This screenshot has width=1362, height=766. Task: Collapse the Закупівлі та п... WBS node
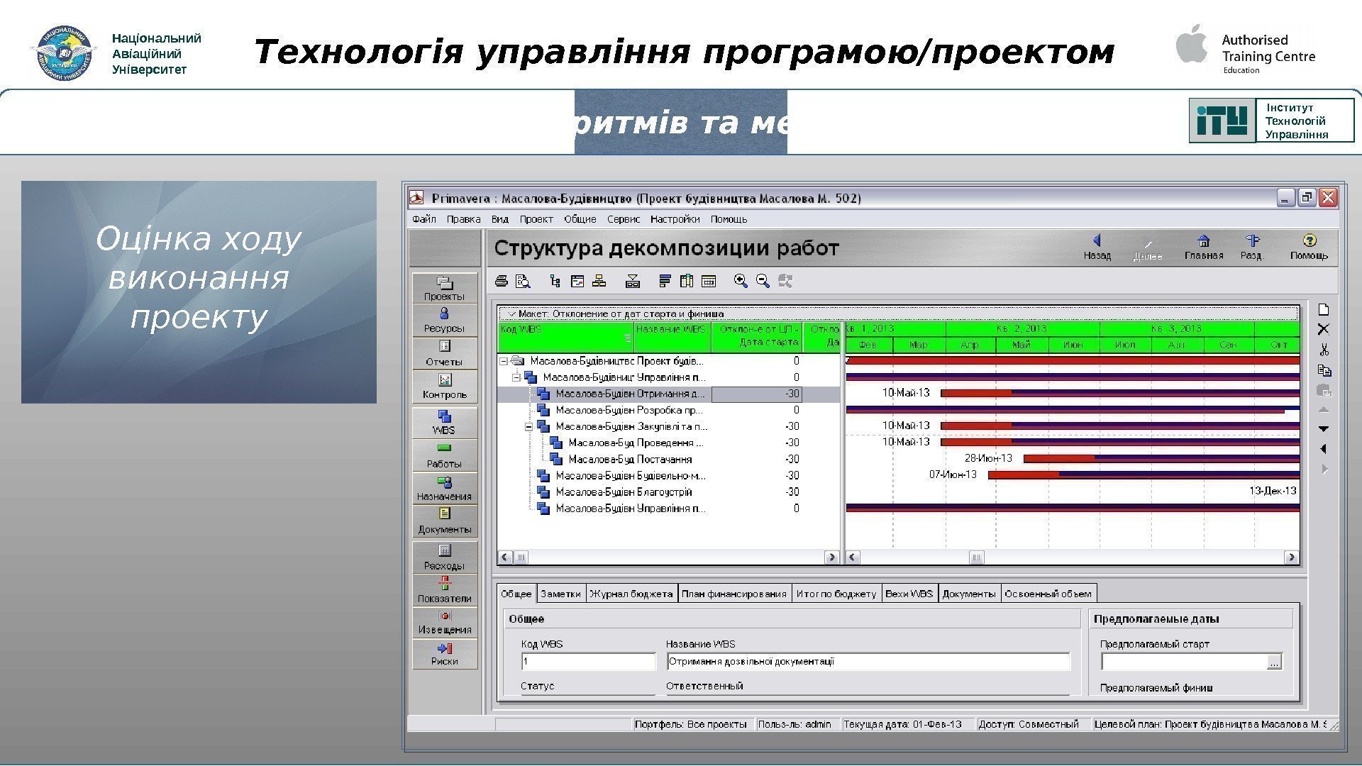click(x=529, y=427)
